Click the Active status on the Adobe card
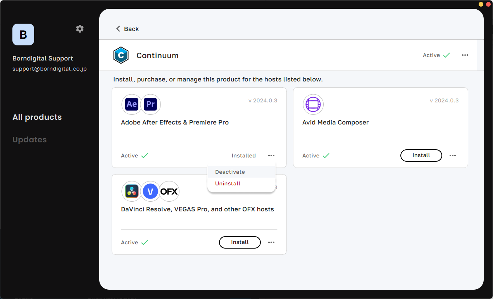 tap(134, 156)
